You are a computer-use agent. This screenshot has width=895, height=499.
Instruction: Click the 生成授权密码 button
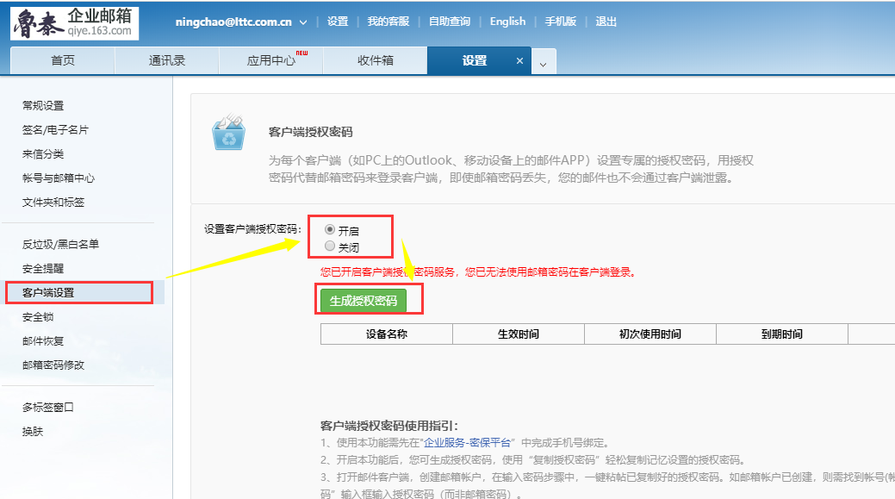pos(364,301)
